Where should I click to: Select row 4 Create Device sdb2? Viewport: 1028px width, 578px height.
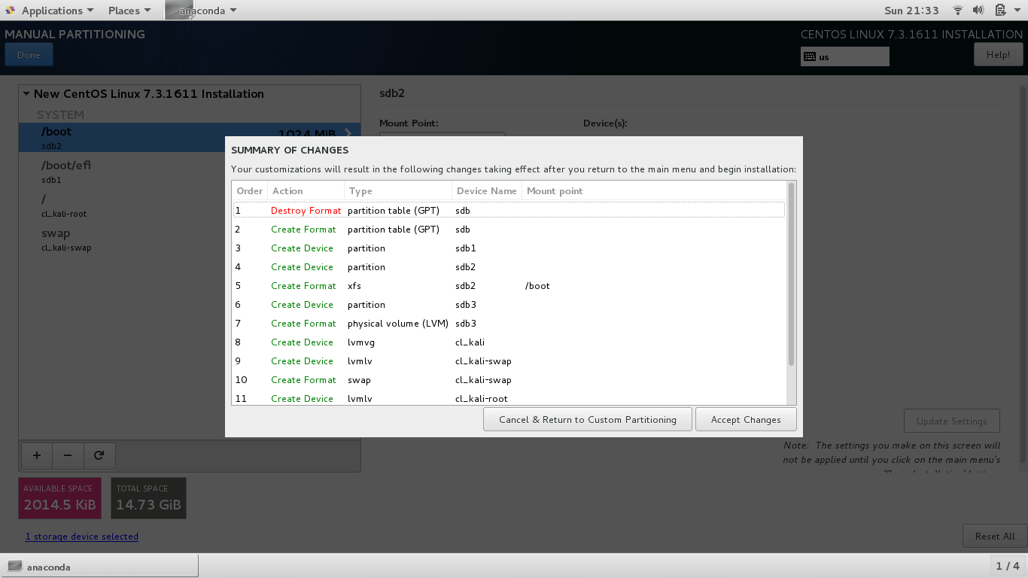tap(509, 267)
